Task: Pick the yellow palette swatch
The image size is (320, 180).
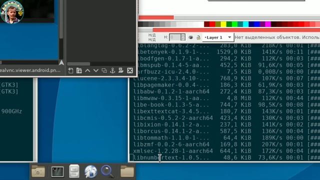Action: point(223,24)
